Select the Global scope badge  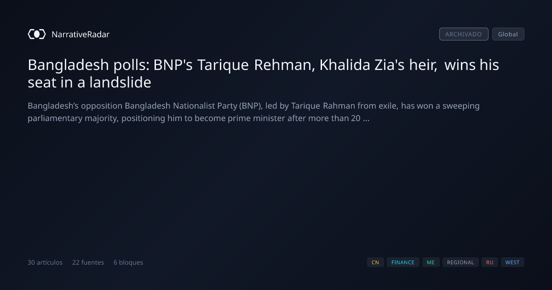click(508, 34)
